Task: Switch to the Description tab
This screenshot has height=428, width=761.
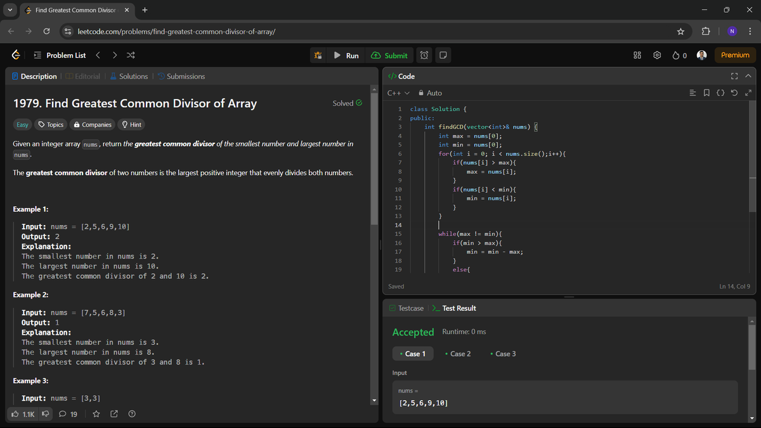Action: coord(34,76)
